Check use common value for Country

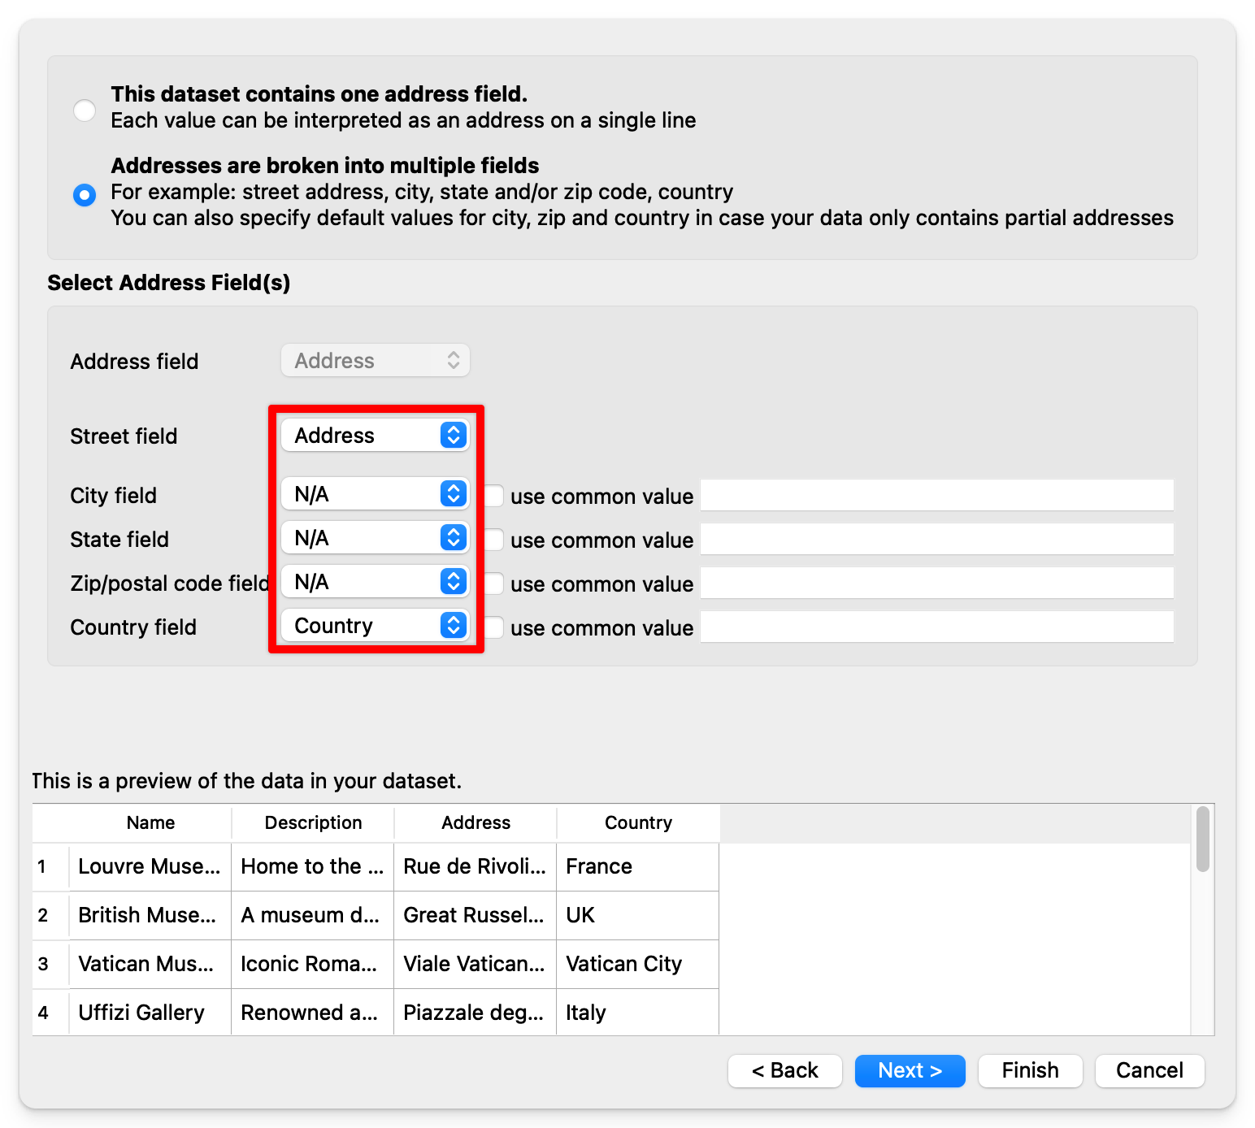(x=494, y=627)
